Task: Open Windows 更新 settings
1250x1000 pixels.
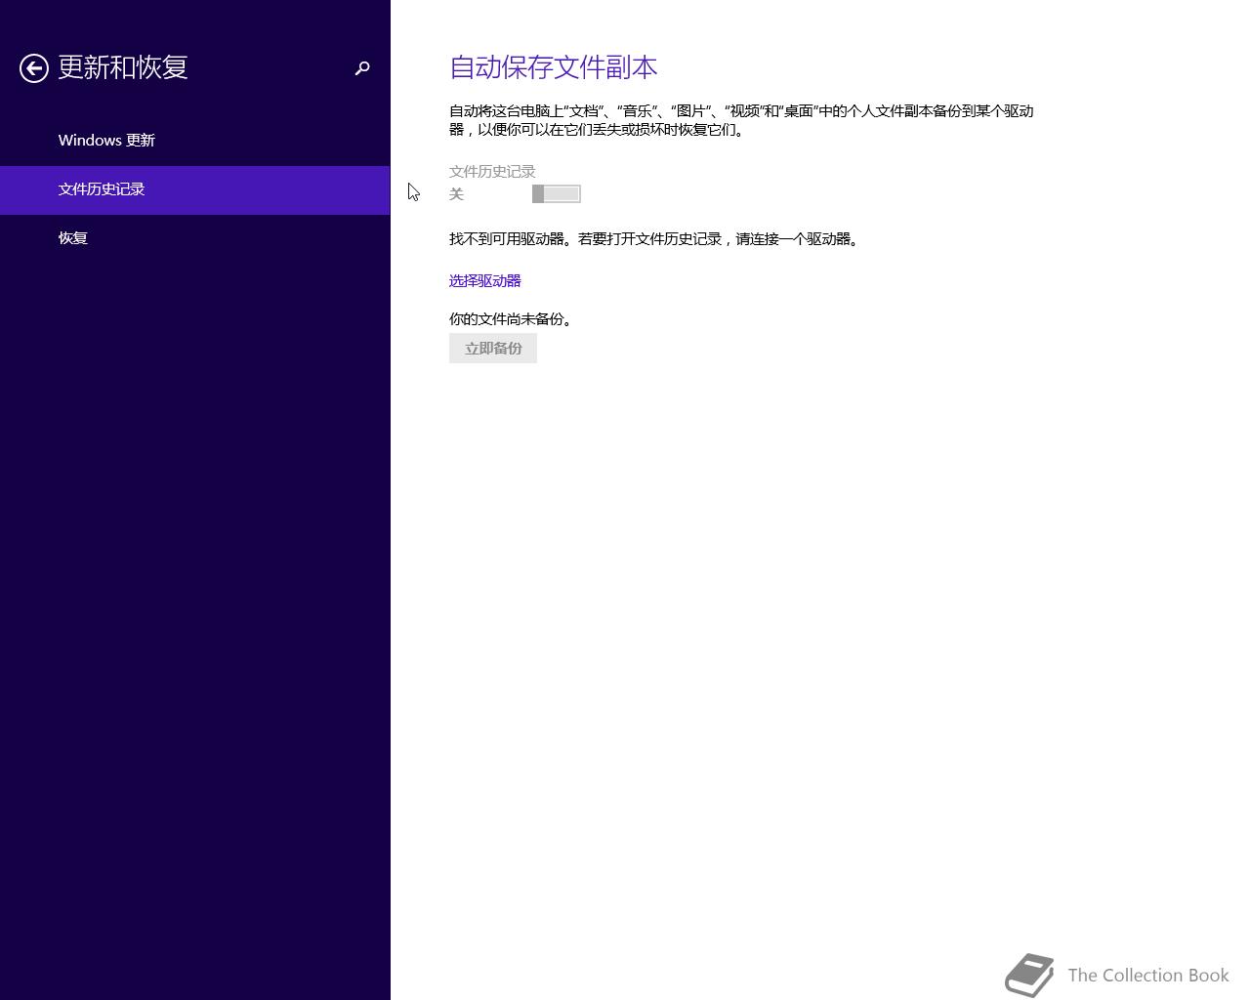Action: 195,141
